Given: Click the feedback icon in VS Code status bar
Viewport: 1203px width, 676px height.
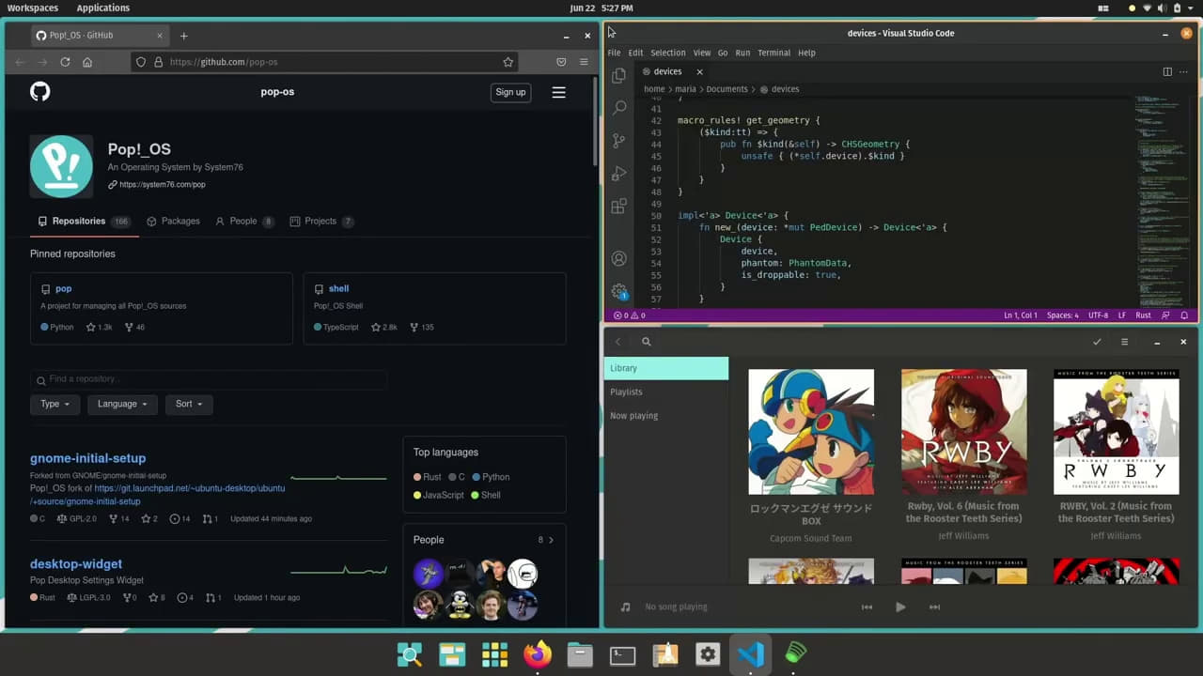Looking at the screenshot, I should [x=1165, y=315].
